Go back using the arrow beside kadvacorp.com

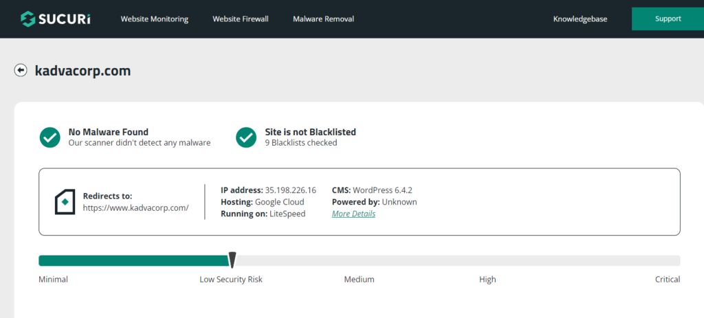click(x=21, y=71)
